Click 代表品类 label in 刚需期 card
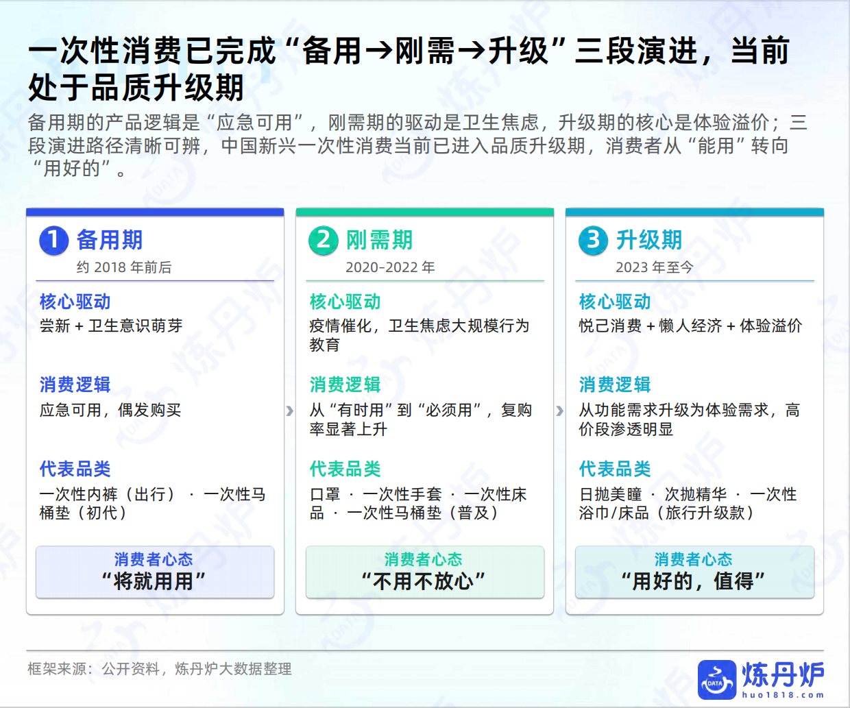Screen dimensions: 850x708 click(x=345, y=469)
